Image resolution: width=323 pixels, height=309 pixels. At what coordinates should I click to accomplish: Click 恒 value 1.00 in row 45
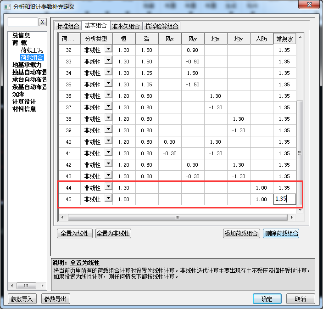coord(124,199)
